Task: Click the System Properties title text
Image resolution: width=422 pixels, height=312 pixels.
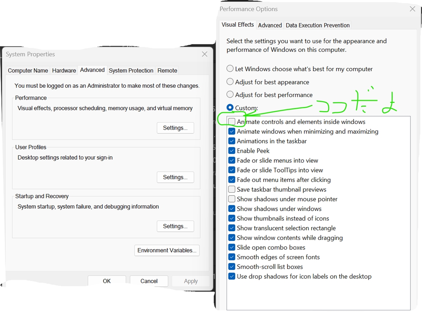Action: click(x=30, y=54)
